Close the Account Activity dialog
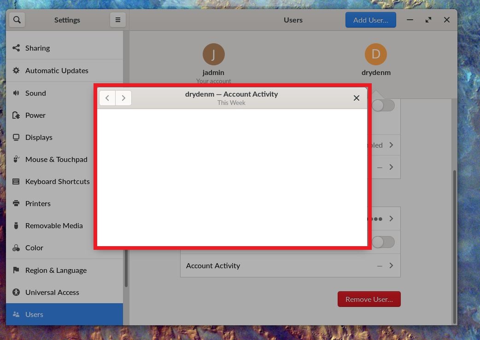This screenshot has width=480, height=340. point(357,98)
